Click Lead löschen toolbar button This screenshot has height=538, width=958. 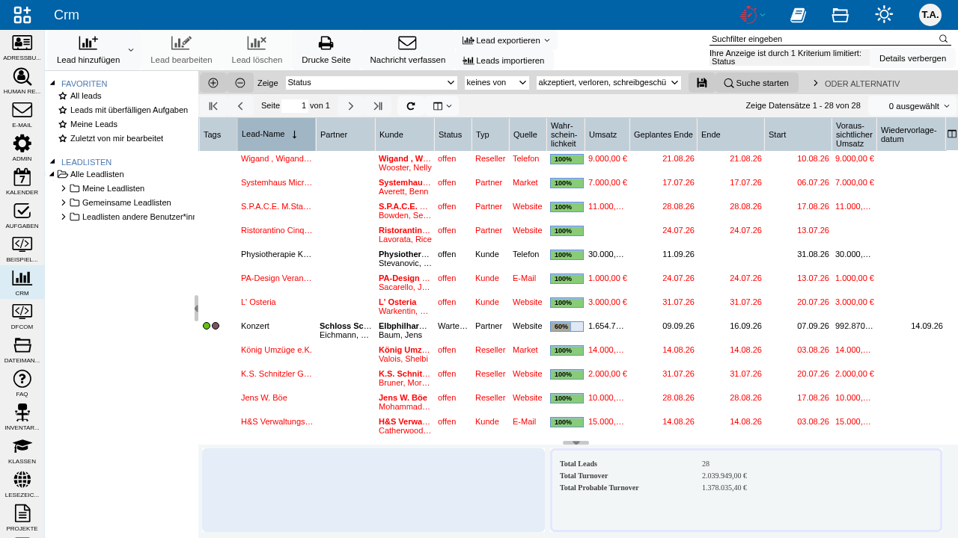point(257,50)
